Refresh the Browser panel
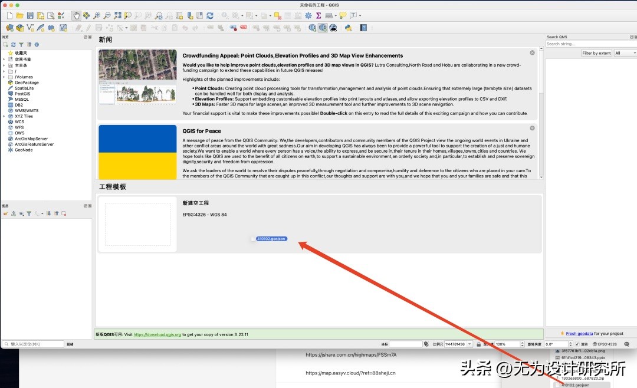Screen dimensions: 637x388 click(14, 44)
